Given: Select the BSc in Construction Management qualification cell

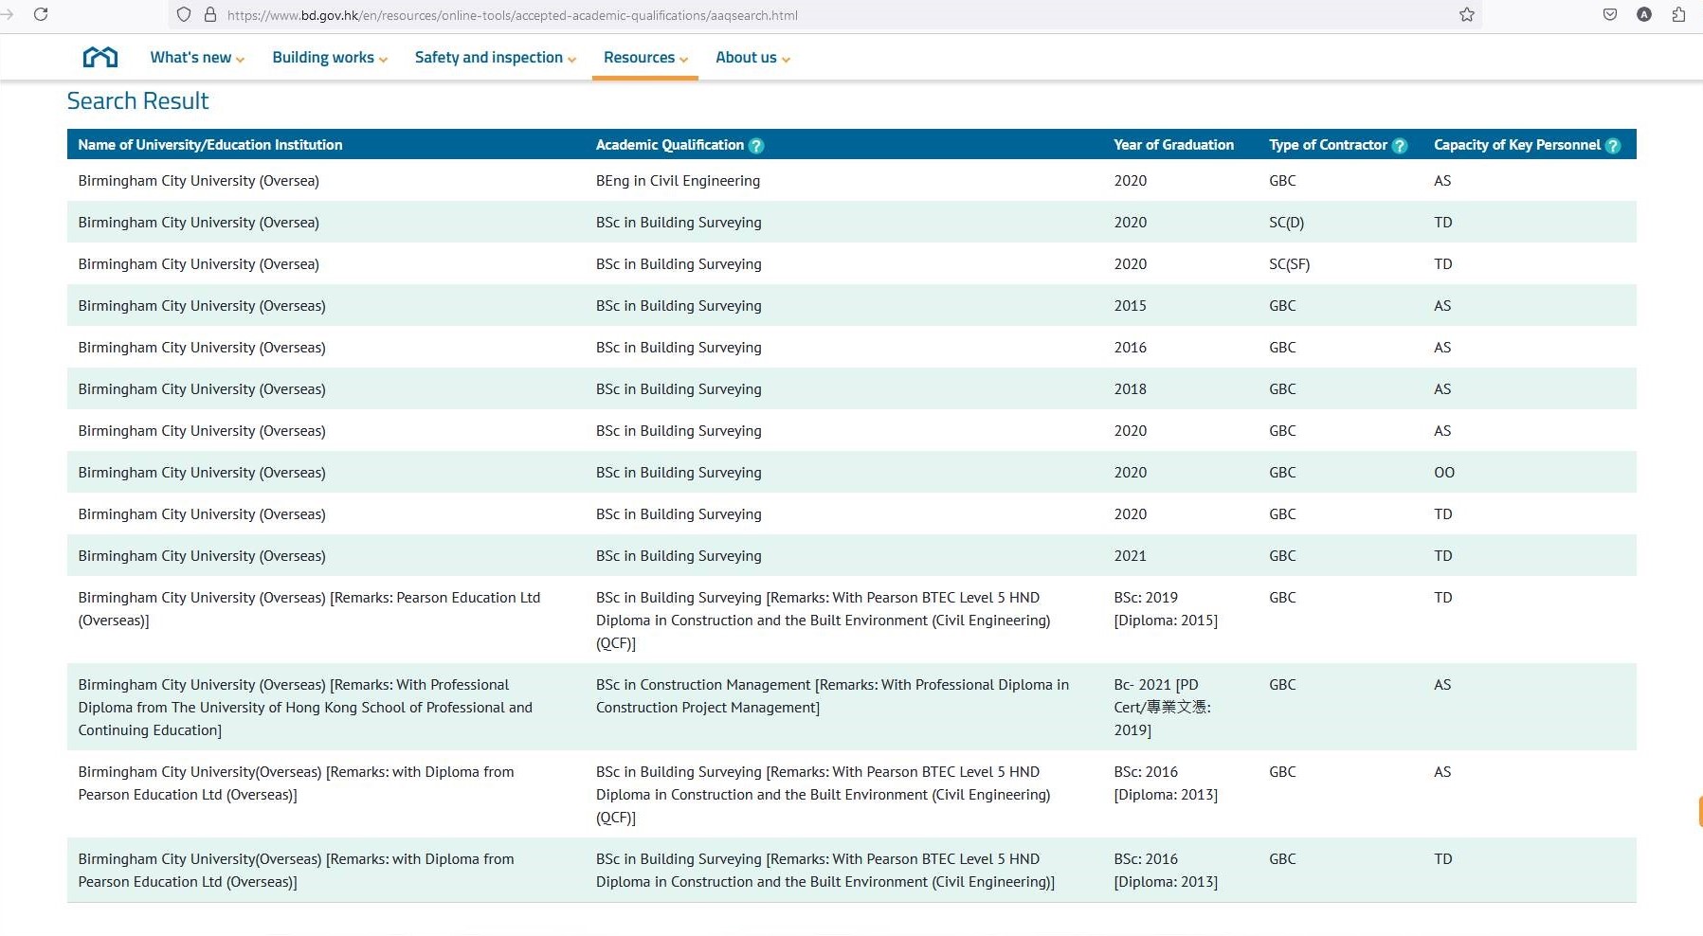Looking at the screenshot, I should point(832,696).
